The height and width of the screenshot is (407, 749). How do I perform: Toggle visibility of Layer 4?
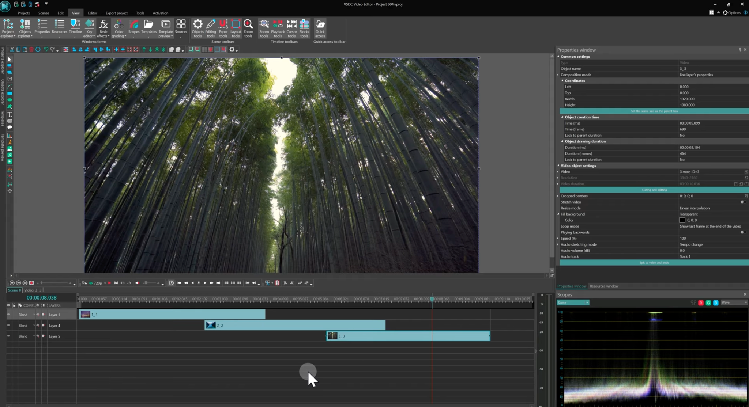coord(8,325)
